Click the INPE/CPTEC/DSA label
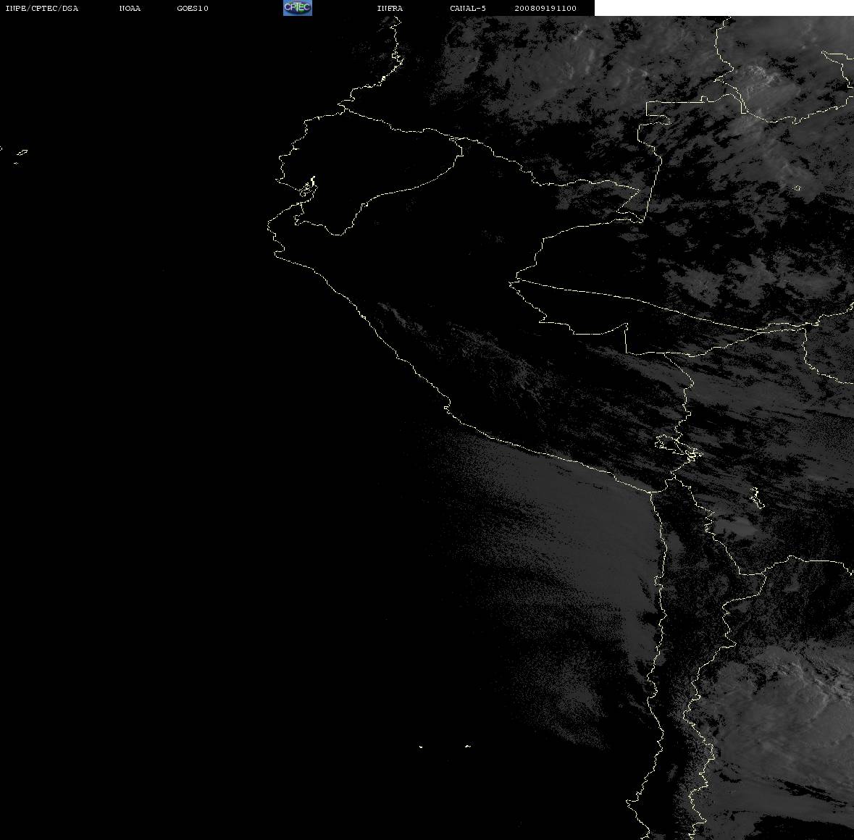 pos(42,8)
